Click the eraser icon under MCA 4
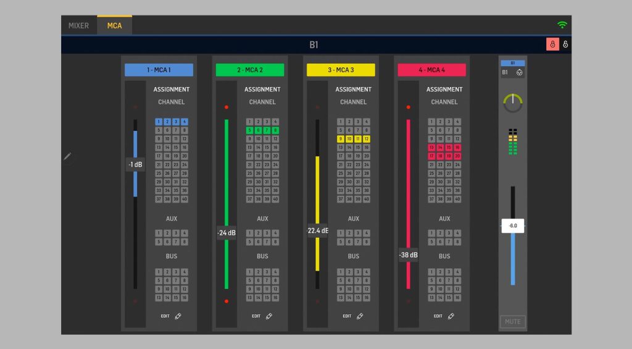 (451, 316)
